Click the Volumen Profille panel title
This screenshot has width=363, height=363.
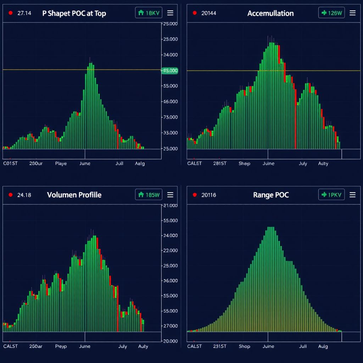[x=74, y=195]
